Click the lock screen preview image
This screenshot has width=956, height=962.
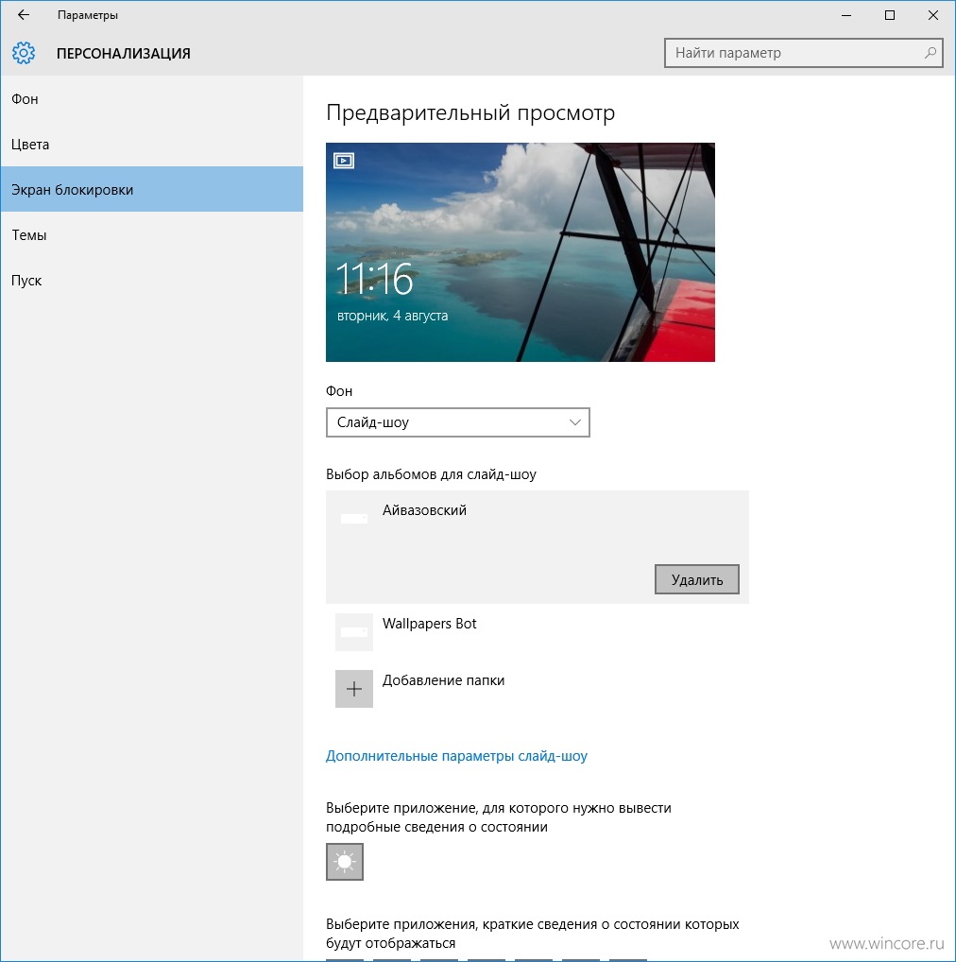pyautogui.click(x=520, y=252)
